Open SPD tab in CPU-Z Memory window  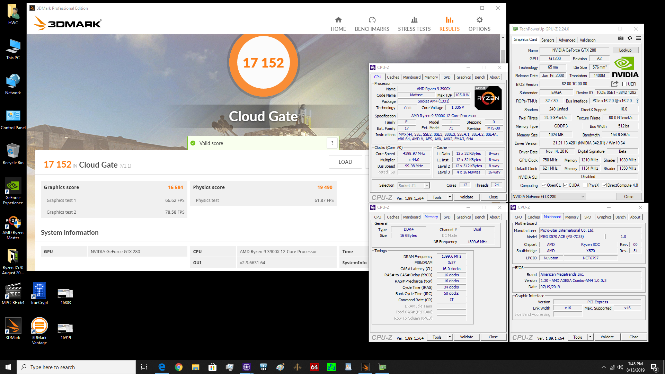447,217
